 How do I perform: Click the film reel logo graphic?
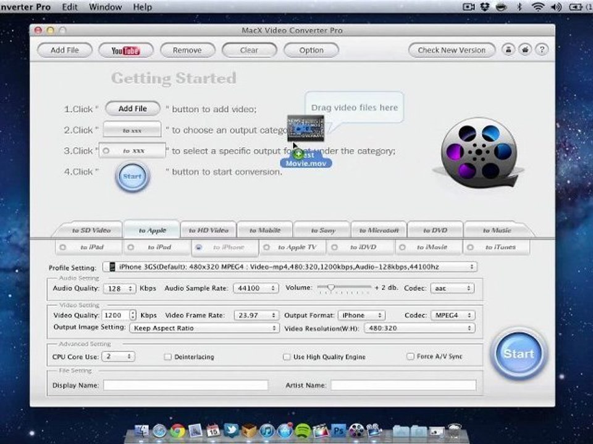(479, 152)
